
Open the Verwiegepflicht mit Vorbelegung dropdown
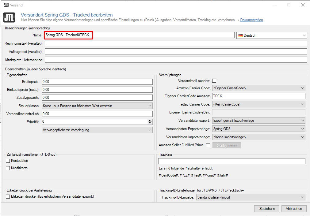tap(97, 130)
